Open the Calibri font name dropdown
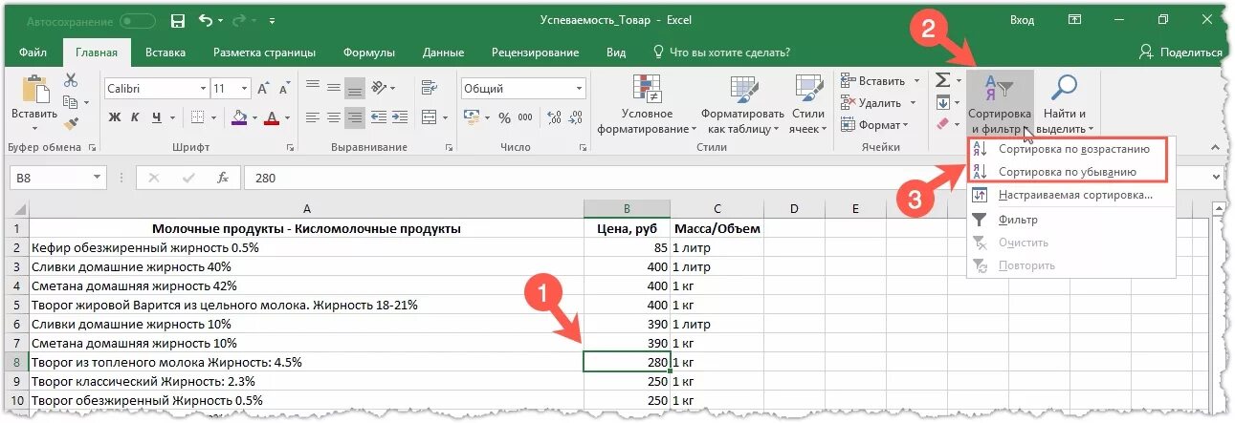 (202, 88)
